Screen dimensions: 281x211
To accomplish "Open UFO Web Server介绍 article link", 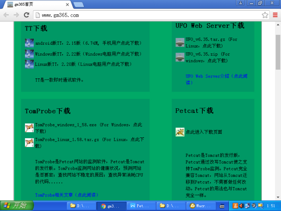I will (216, 80).
